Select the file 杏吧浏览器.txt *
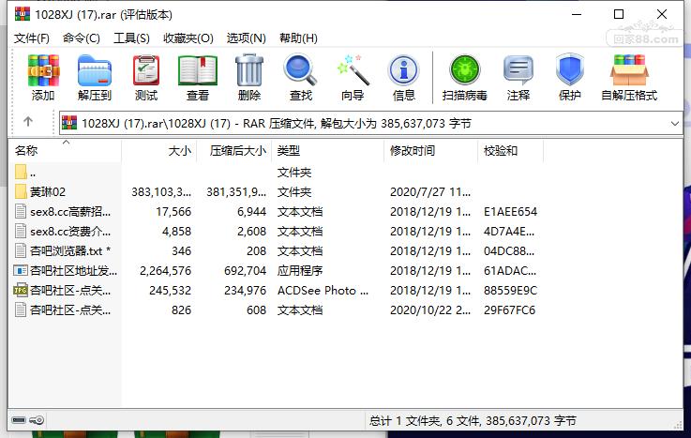The height and width of the screenshot is (438, 691). [x=70, y=250]
